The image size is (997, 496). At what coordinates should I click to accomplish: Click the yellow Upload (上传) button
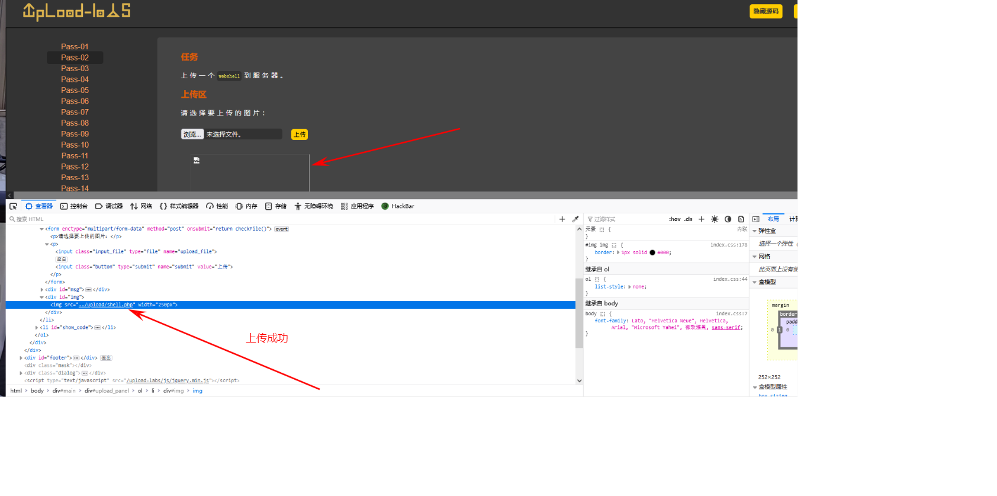pyautogui.click(x=300, y=135)
